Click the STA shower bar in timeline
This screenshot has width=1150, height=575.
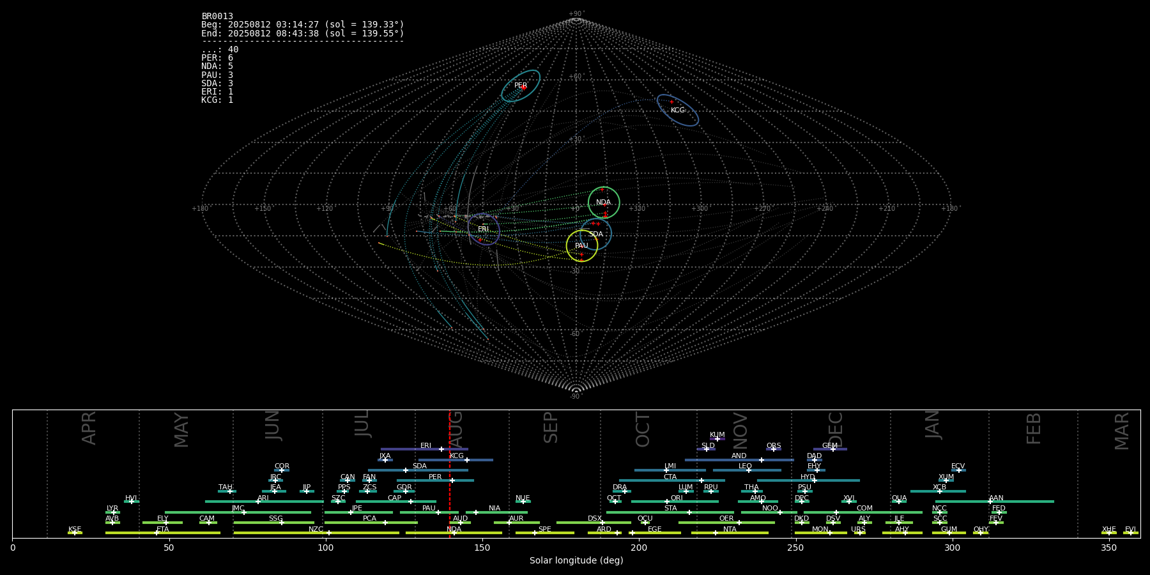coord(670,512)
